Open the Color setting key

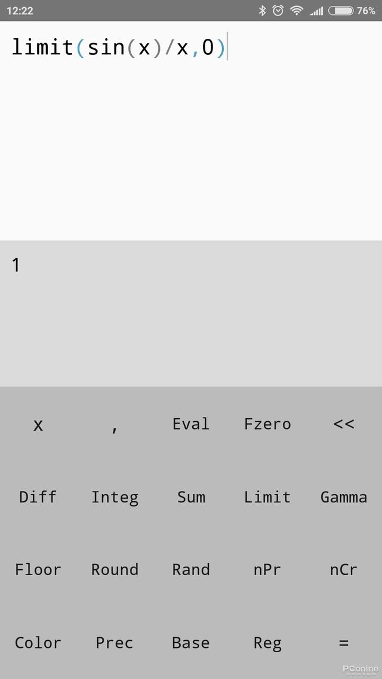pos(38,643)
